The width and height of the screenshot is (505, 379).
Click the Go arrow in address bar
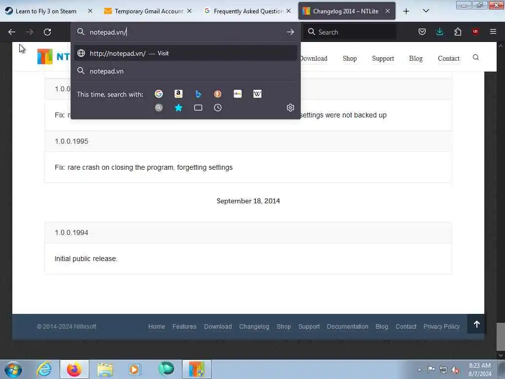(x=290, y=32)
